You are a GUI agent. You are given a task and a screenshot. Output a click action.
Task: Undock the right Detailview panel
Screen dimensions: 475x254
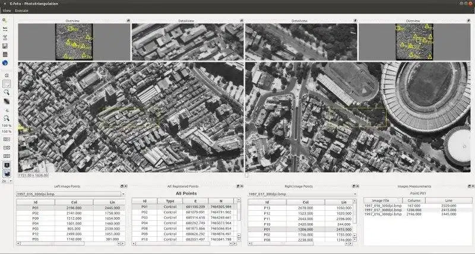coord(355,21)
